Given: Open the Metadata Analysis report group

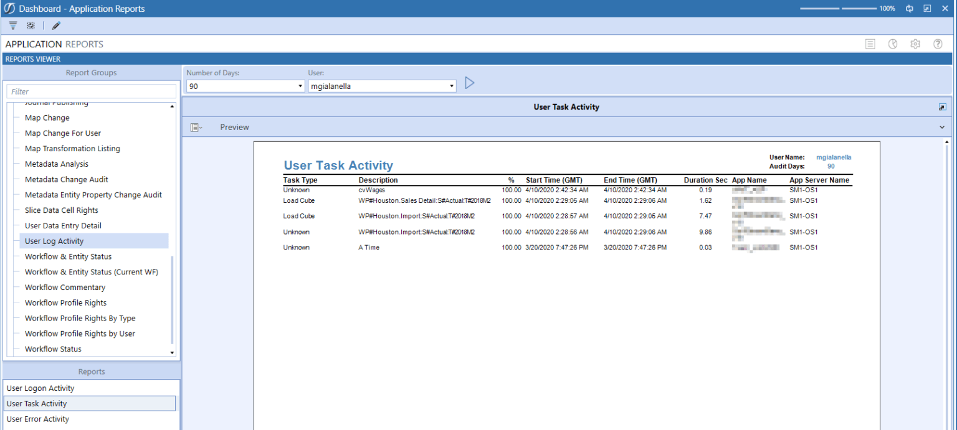Looking at the screenshot, I should [x=55, y=164].
